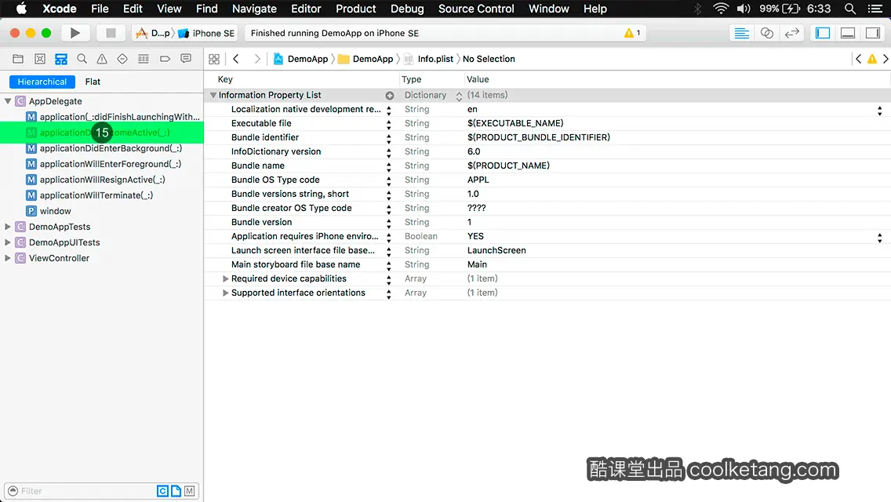Viewport: 891px width, 502px height.
Task: Open Dictionary type popup
Action: pyautogui.click(x=459, y=96)
